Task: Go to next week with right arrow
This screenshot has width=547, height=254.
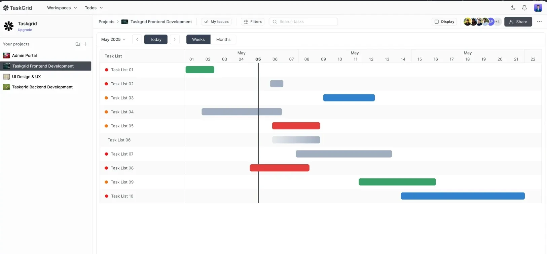Action: click(x=175, y=39)
